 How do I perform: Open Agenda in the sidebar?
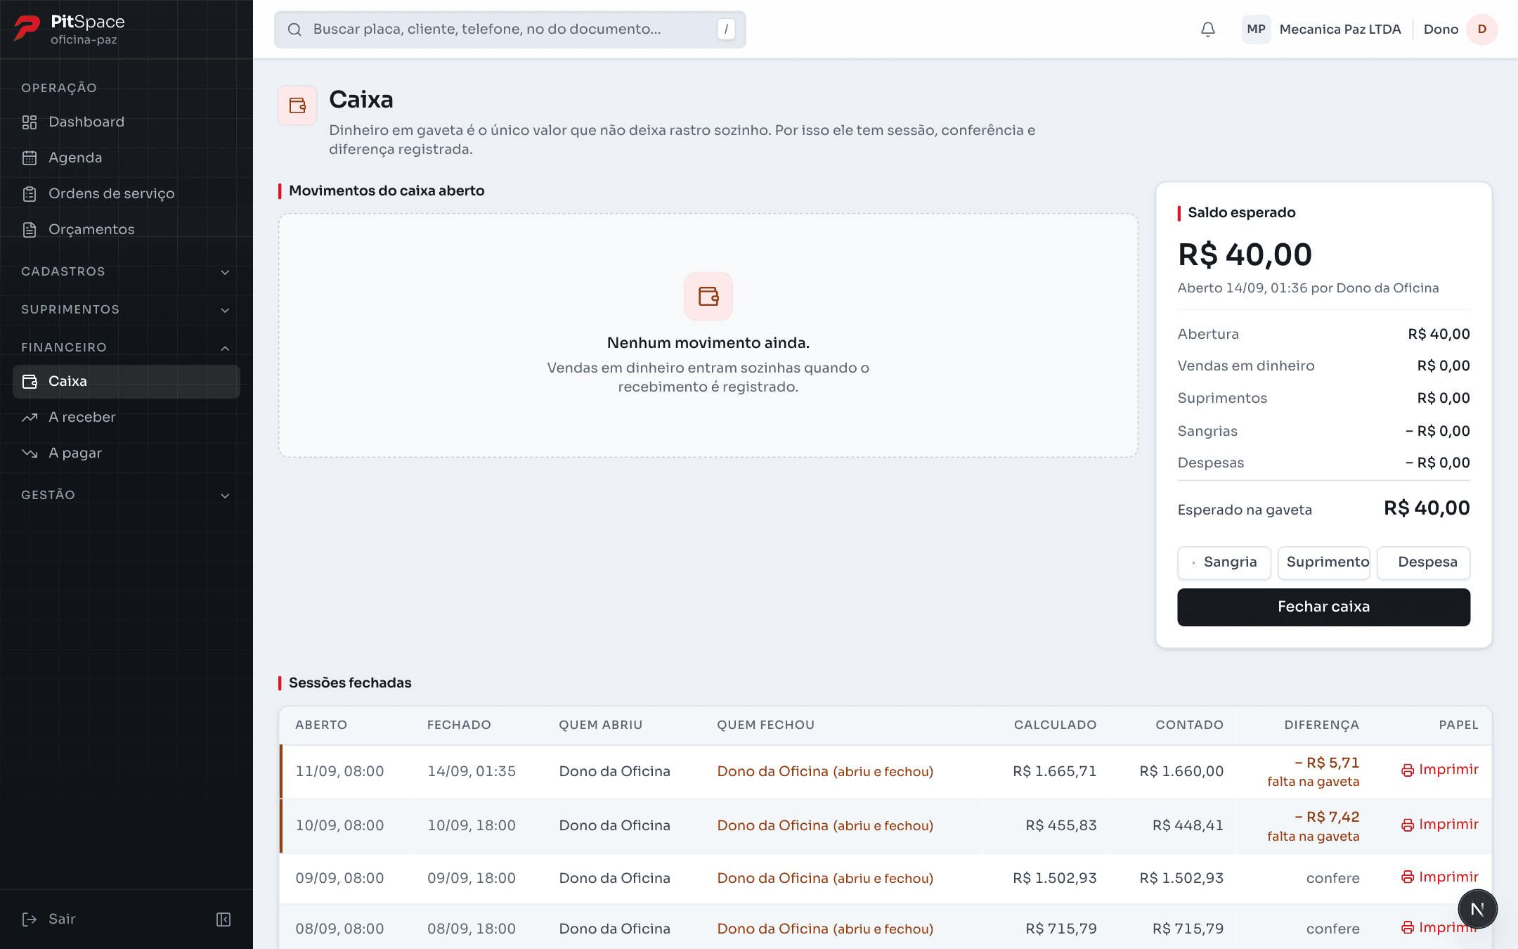pos(126,158)
